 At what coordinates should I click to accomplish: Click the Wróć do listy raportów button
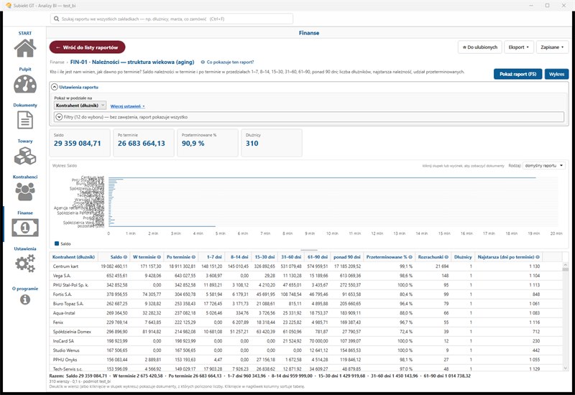point(87,47)
